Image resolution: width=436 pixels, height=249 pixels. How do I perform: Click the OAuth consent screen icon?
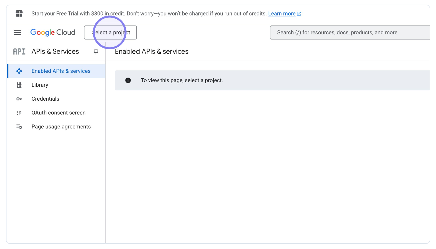(x=19, y=113)
